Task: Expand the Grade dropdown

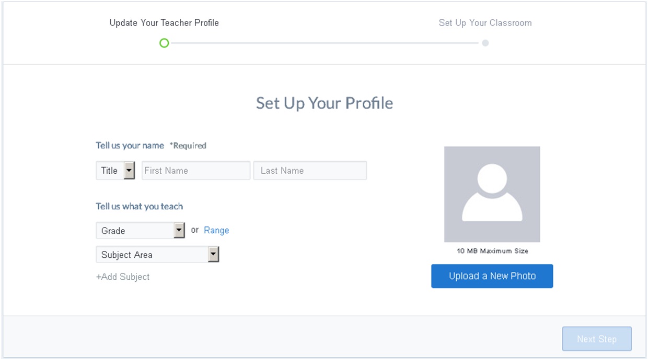Action: [140, 230]
